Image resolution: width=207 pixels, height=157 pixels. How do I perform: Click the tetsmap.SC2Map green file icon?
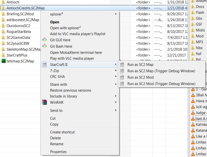coord(4,61)
